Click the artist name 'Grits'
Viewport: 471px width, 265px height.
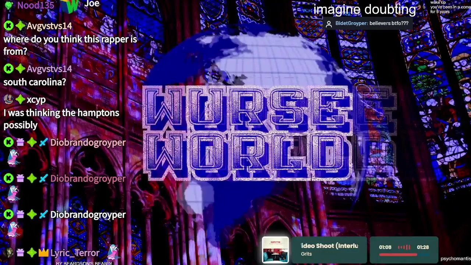pos(306,254)
